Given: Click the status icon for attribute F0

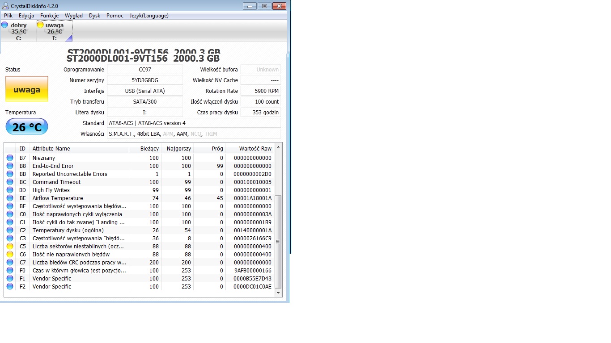Looking at the screenshot, I should [10, 270].
